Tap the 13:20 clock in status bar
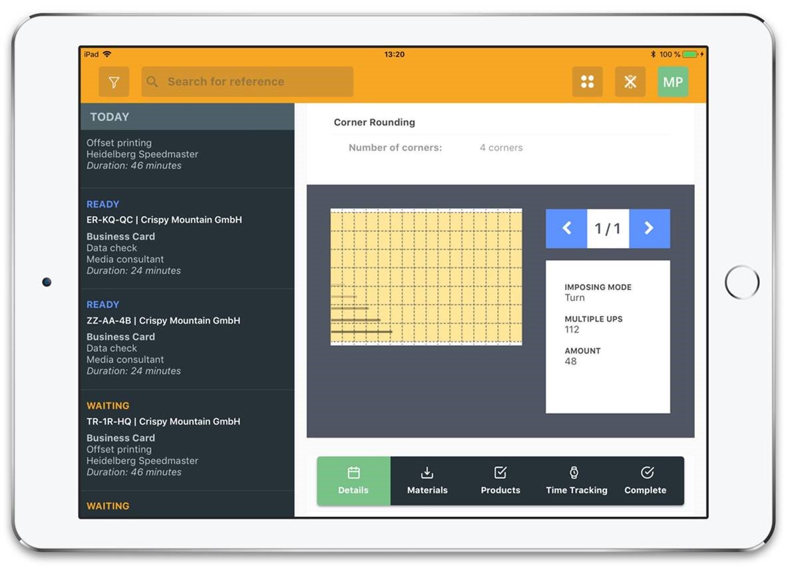The image size is (792, 566). [395, 54]
